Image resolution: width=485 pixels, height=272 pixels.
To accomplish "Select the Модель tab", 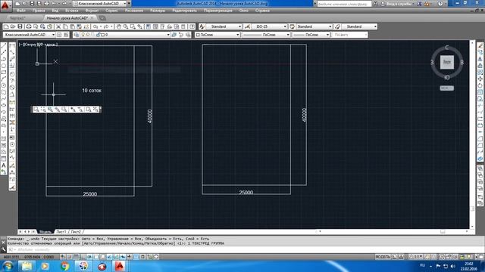I will tap(45, 232).
